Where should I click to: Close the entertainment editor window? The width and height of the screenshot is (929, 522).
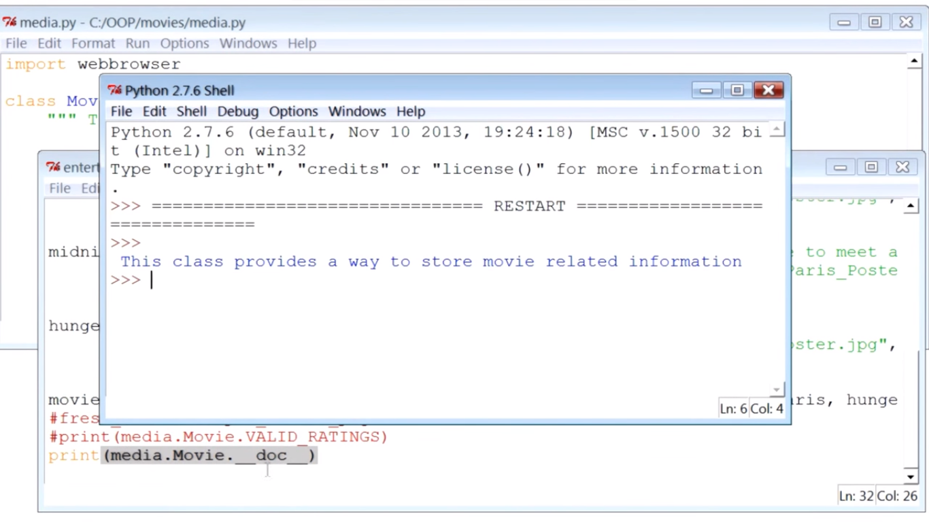point(902,167)
